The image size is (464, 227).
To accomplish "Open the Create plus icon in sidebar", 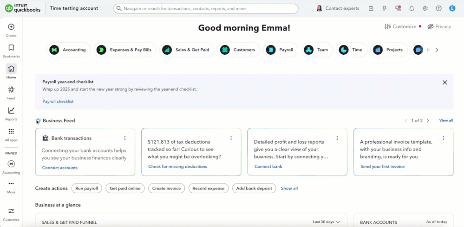I will coord(11,27).
